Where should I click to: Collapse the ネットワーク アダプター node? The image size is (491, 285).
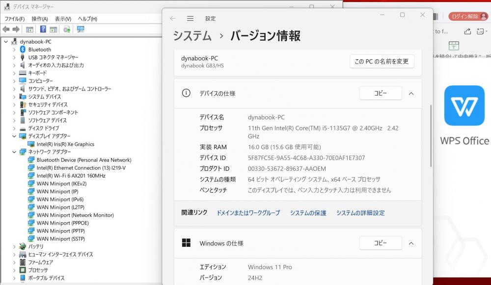[14, 152]
